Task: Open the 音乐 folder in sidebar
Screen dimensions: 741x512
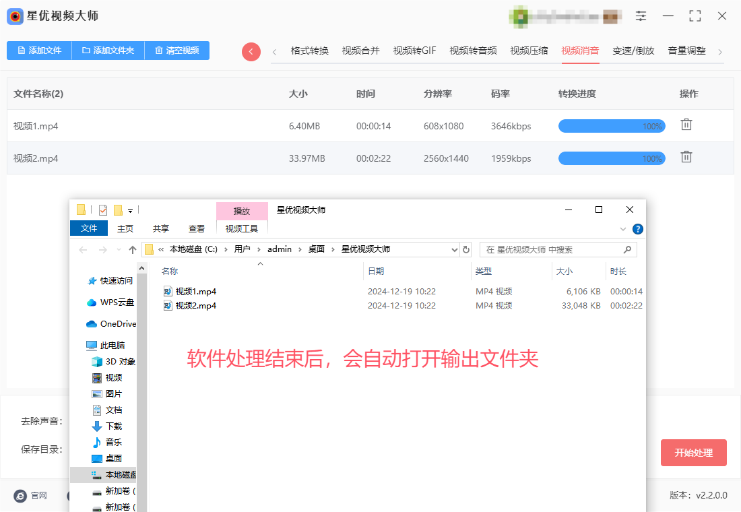Action: coord(107,442)
